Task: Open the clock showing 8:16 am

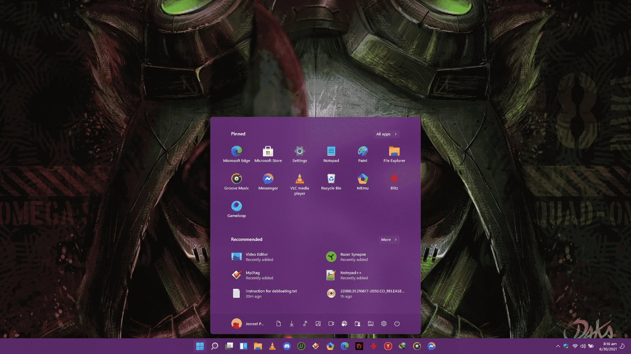Action: (608, 346)
